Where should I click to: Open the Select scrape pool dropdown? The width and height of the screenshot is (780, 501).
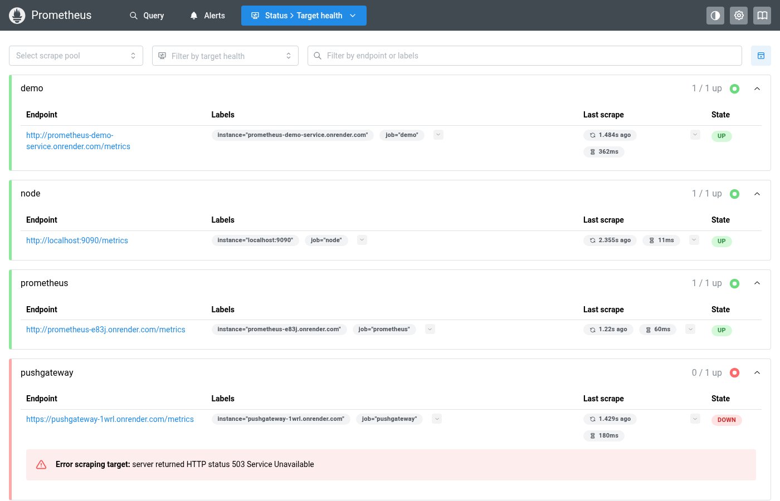(76, 56)
